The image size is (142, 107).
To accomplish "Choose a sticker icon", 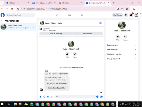I will [x=48, y=97].
